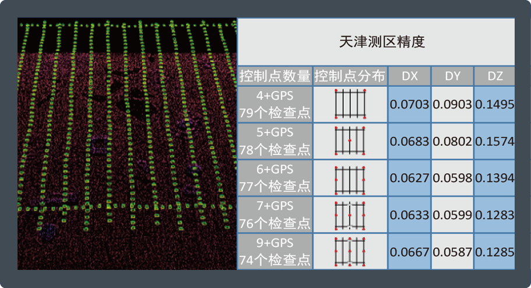
Task: Select the 控制点数量 column header
Action: pyautogui.click(x=275, y=76)
